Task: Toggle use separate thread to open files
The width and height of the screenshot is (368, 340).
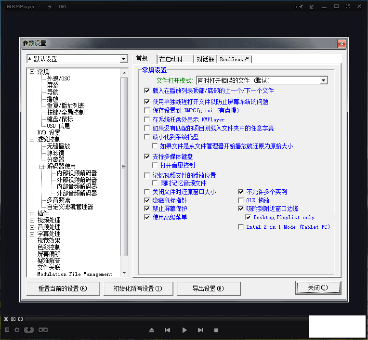Action: [147, 102]
